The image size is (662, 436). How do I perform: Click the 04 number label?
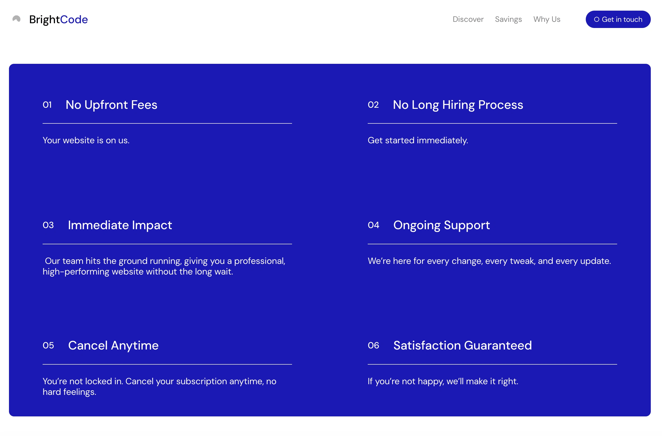373,225
